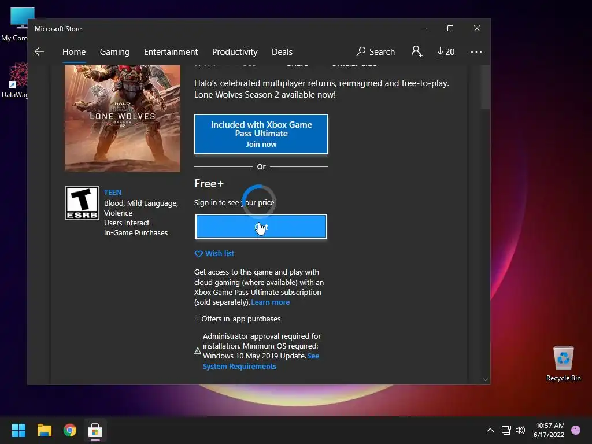This screenshot has height=444, width=592.
Task: Open Search in Microsoft Store
Action: [x=376, y=51]
